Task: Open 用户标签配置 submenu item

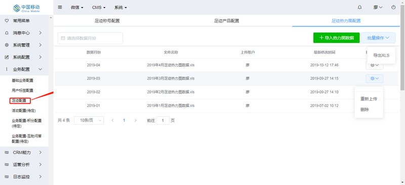Action: [x=22, y=90]
